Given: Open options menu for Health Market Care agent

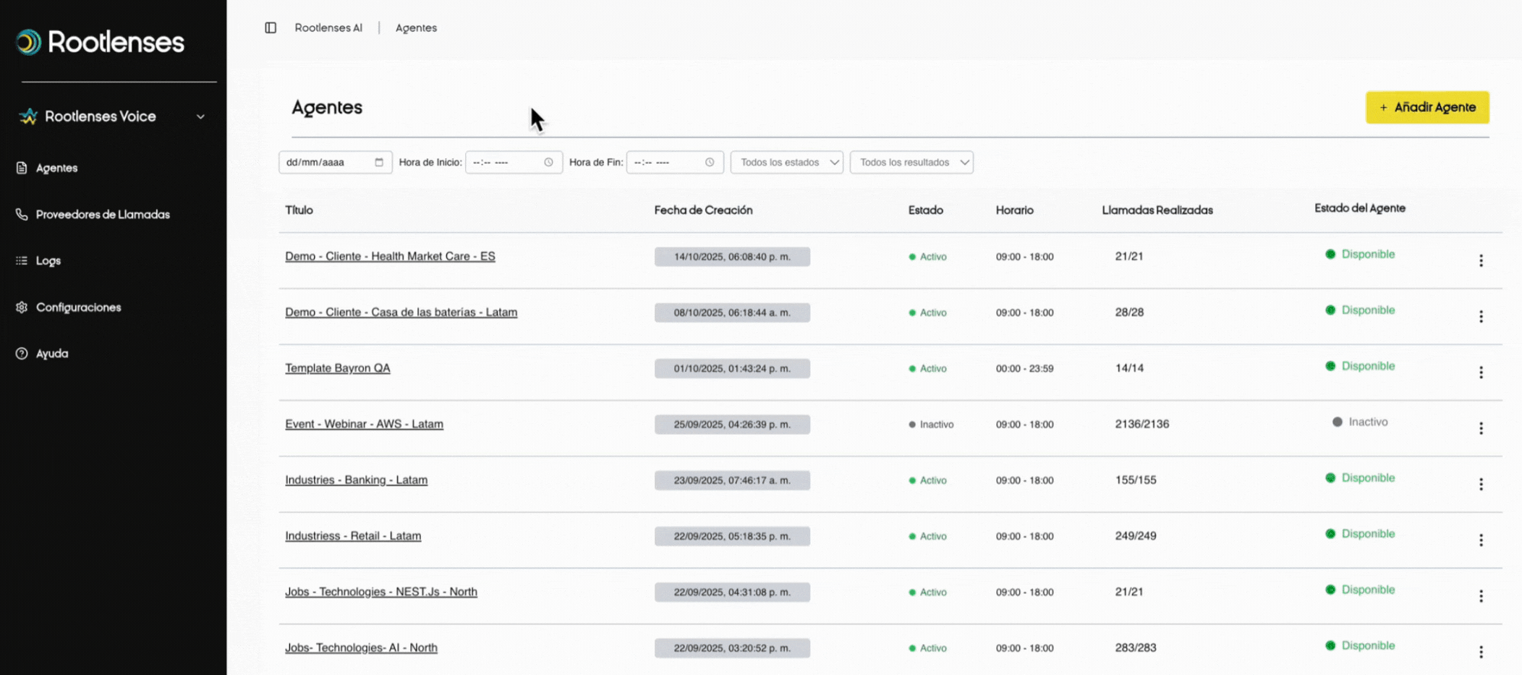Looking at the screenshot, I should [1481, 260].
